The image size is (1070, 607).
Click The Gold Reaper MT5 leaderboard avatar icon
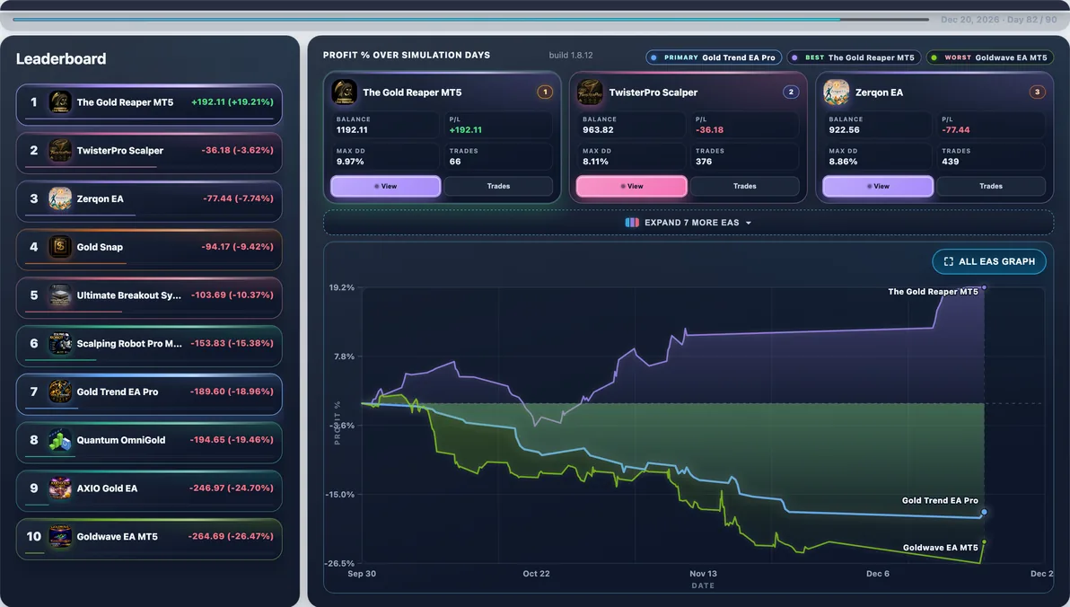coord(60,101)
